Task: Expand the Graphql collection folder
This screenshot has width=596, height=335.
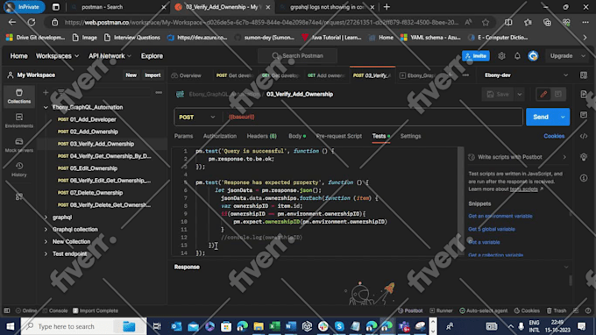Action: pos(46,229)
